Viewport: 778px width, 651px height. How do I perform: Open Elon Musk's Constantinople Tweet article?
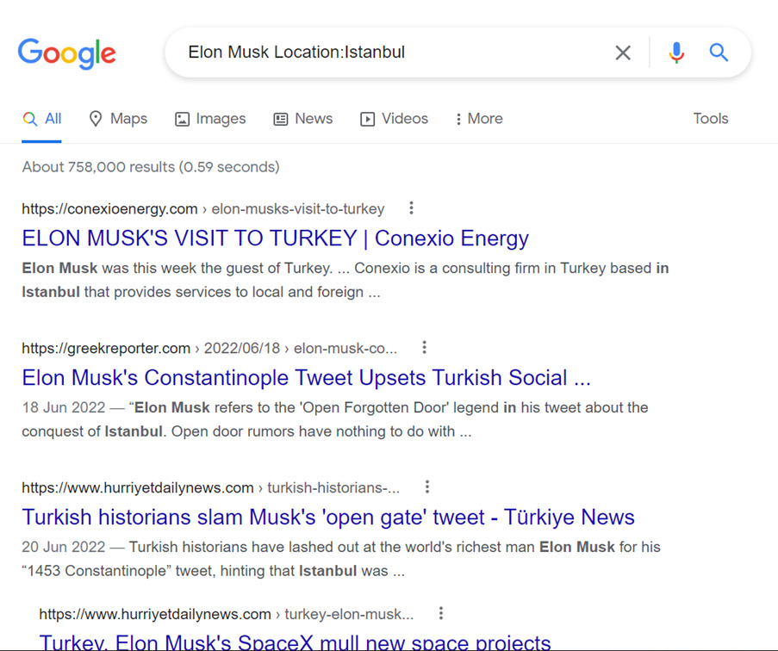(x=306, y=378)
